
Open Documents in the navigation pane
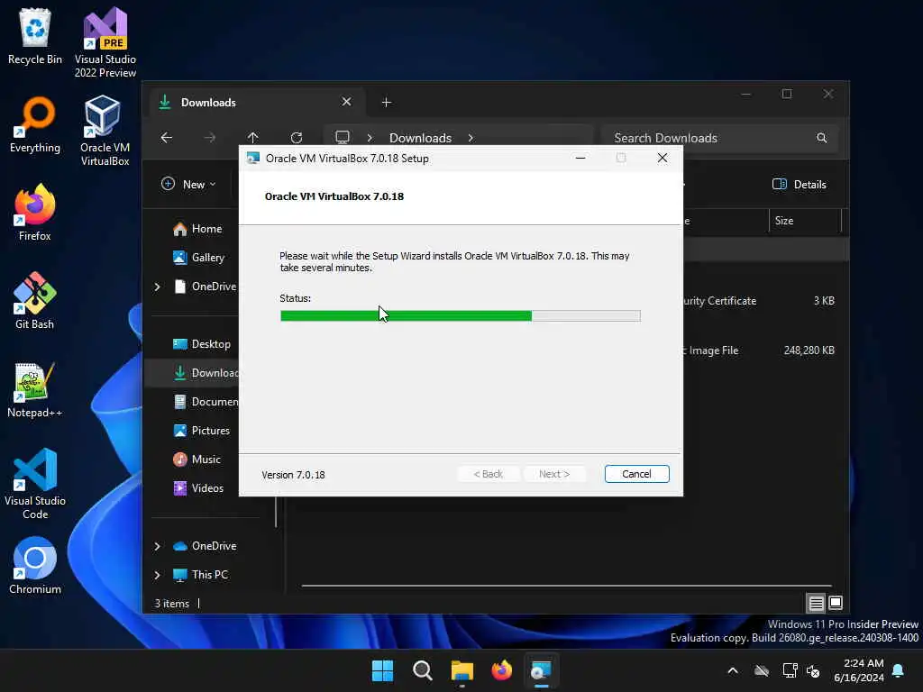click(x=206, y=402)
